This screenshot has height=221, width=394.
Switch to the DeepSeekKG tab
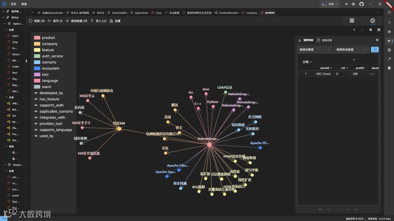(117, 13)
